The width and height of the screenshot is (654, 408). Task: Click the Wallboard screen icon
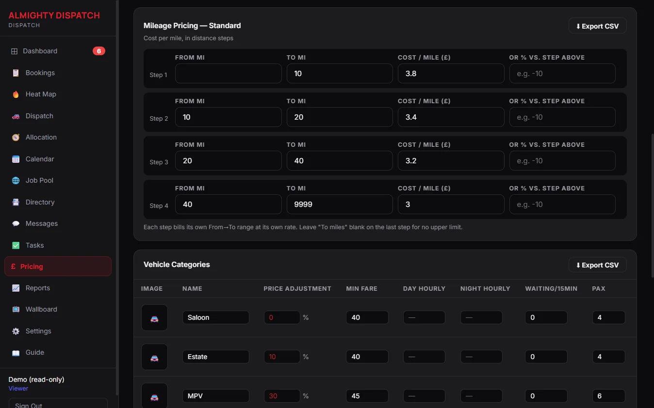click(16, 309)
